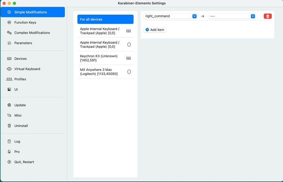
Task: Open the Parameters section
Action: coord(33,43)
